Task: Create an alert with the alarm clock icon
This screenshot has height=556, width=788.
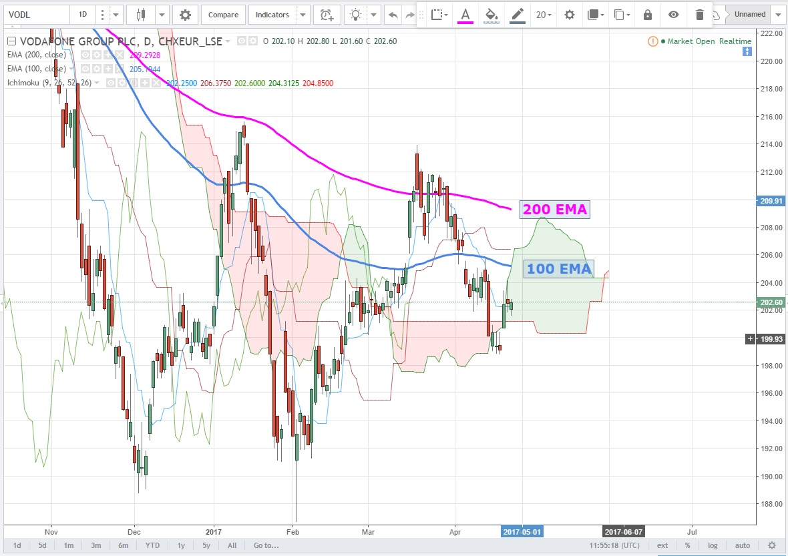Action: pos(327,15)
